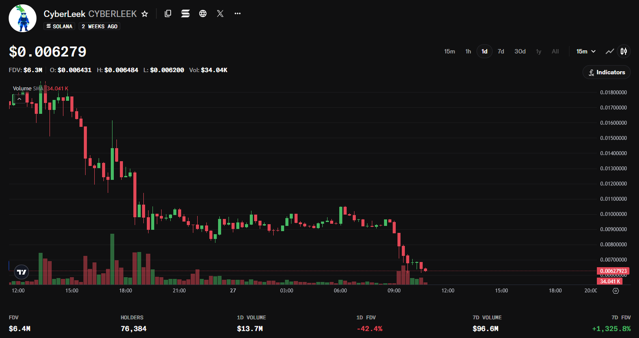Click the low price L: $0.006200
The width and height of the screenshot is (639, 338).
pyautogui.click(x=164, y=70)
